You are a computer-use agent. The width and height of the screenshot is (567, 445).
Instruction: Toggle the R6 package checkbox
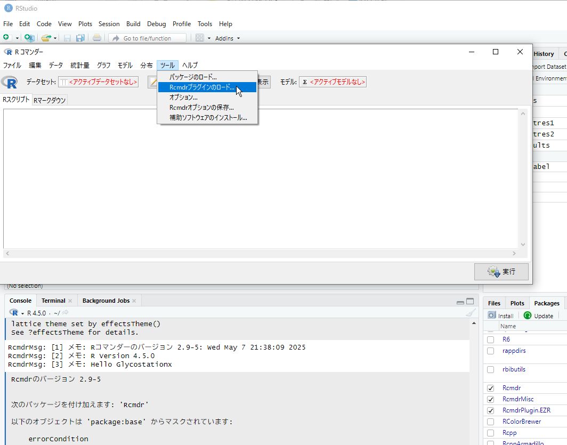(x=490, y=340)
